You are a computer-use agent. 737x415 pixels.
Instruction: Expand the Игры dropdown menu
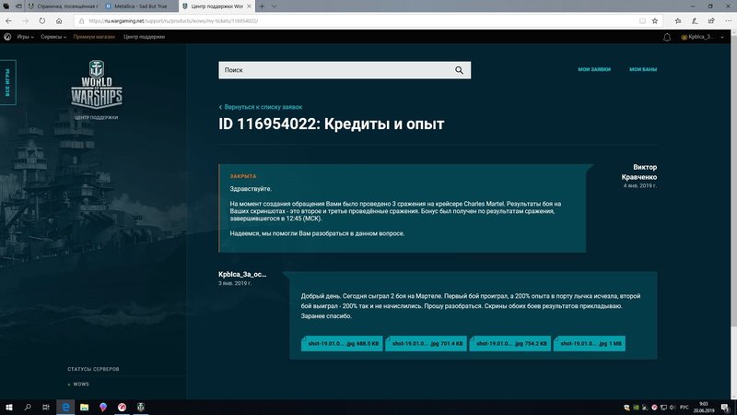coord(26,37)
